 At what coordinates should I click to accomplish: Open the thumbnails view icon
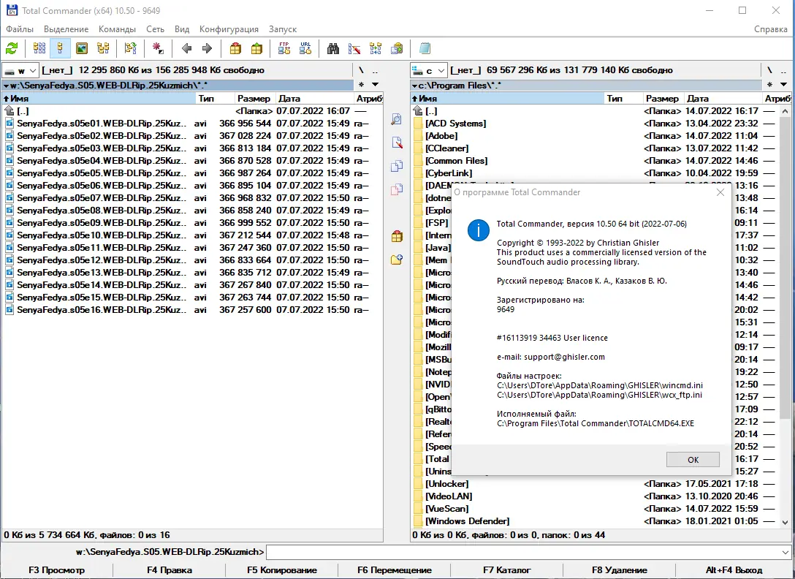pyautogui.click(x=83, y=49)
